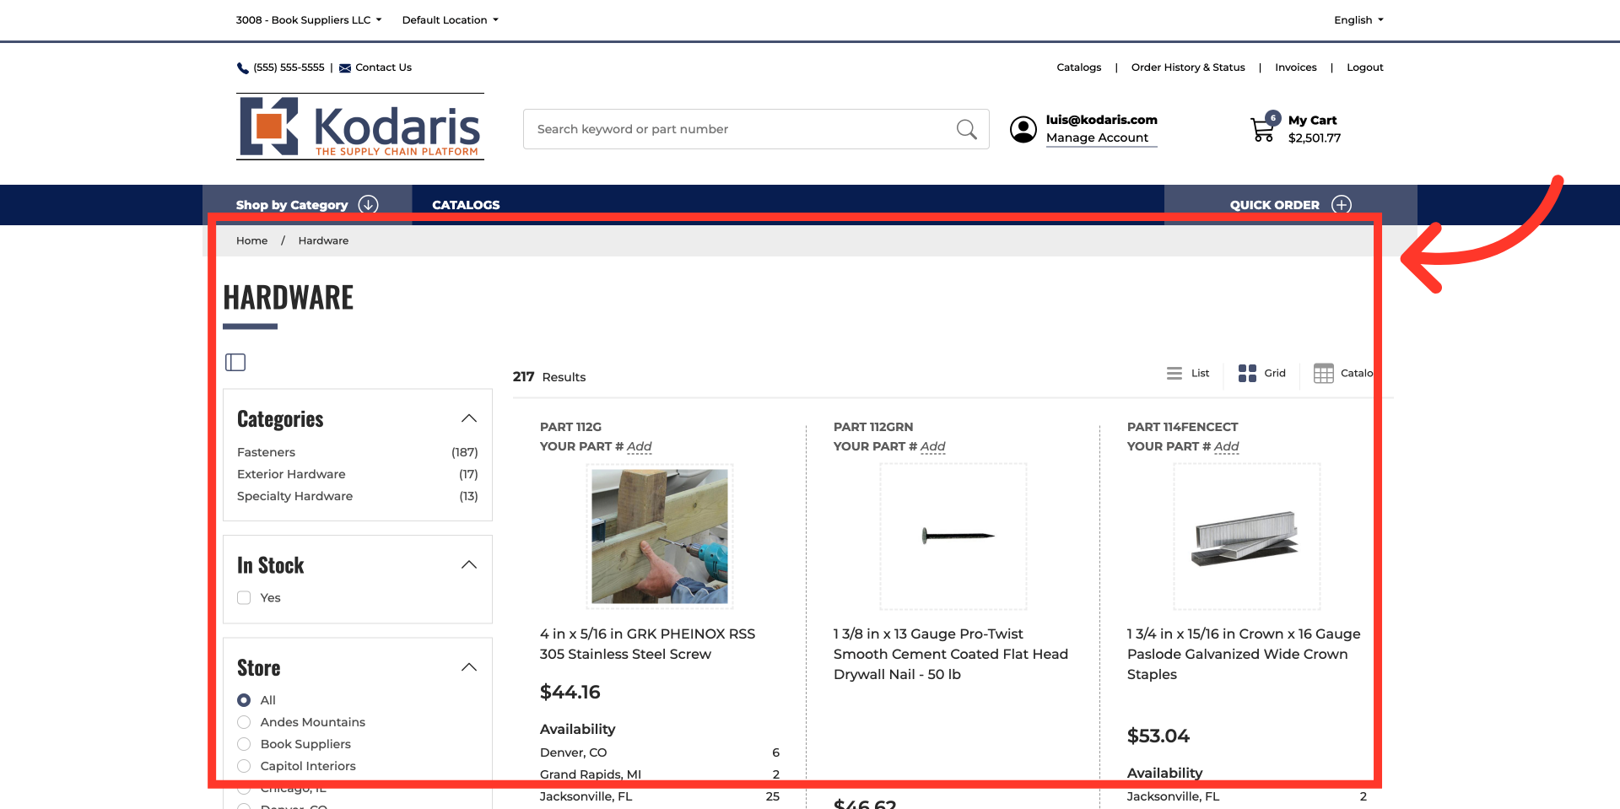This screenshot has width=1620, height=809.
Task: Open the Default Location dropdown
Action: (450, 20)
